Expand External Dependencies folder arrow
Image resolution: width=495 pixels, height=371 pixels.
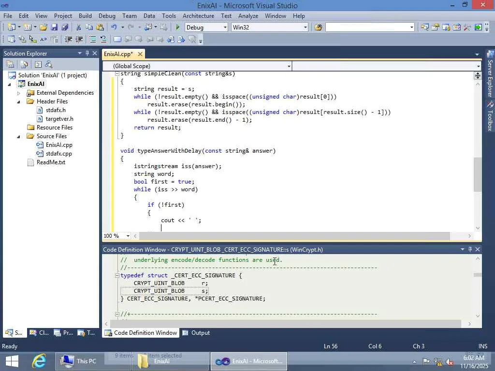[x=19, y=93]
